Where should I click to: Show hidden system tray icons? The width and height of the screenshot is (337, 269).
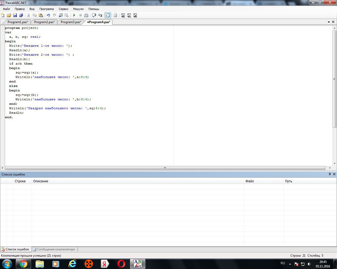pos(290,264)
